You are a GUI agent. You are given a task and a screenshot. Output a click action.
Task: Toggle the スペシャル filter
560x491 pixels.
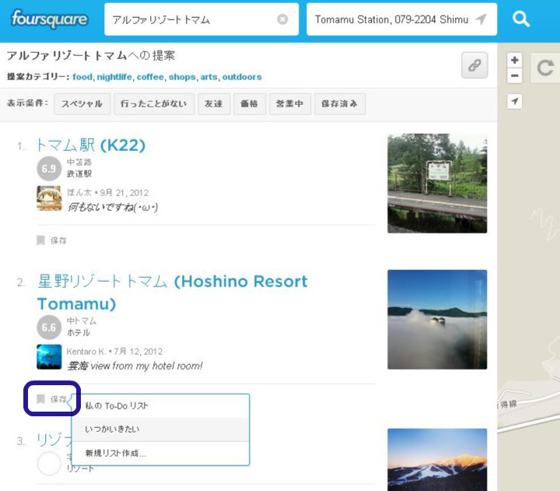coord(82,104)
